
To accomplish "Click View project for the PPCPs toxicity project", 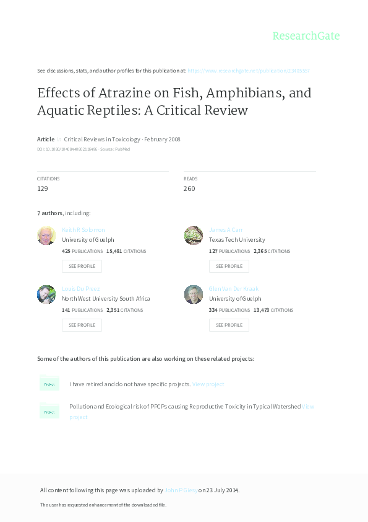I will pyautogui.click(x=307, y=406).
